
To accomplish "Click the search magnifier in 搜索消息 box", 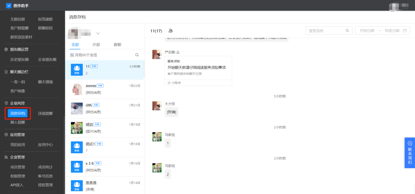I will 347,31.
